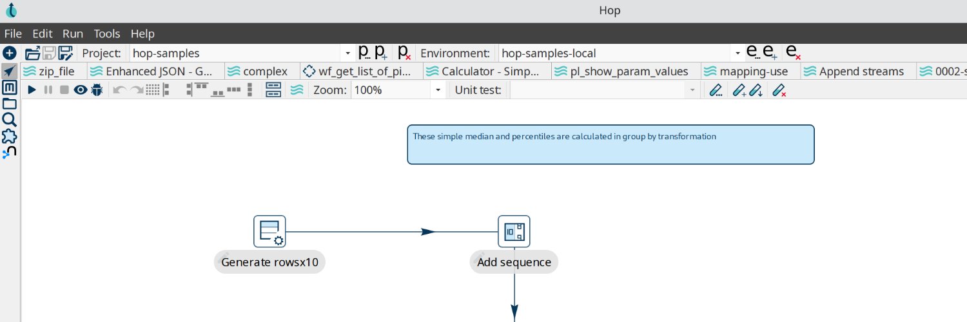
Task: Open the Search perspective magnifier icon
Action: [9, 120]
